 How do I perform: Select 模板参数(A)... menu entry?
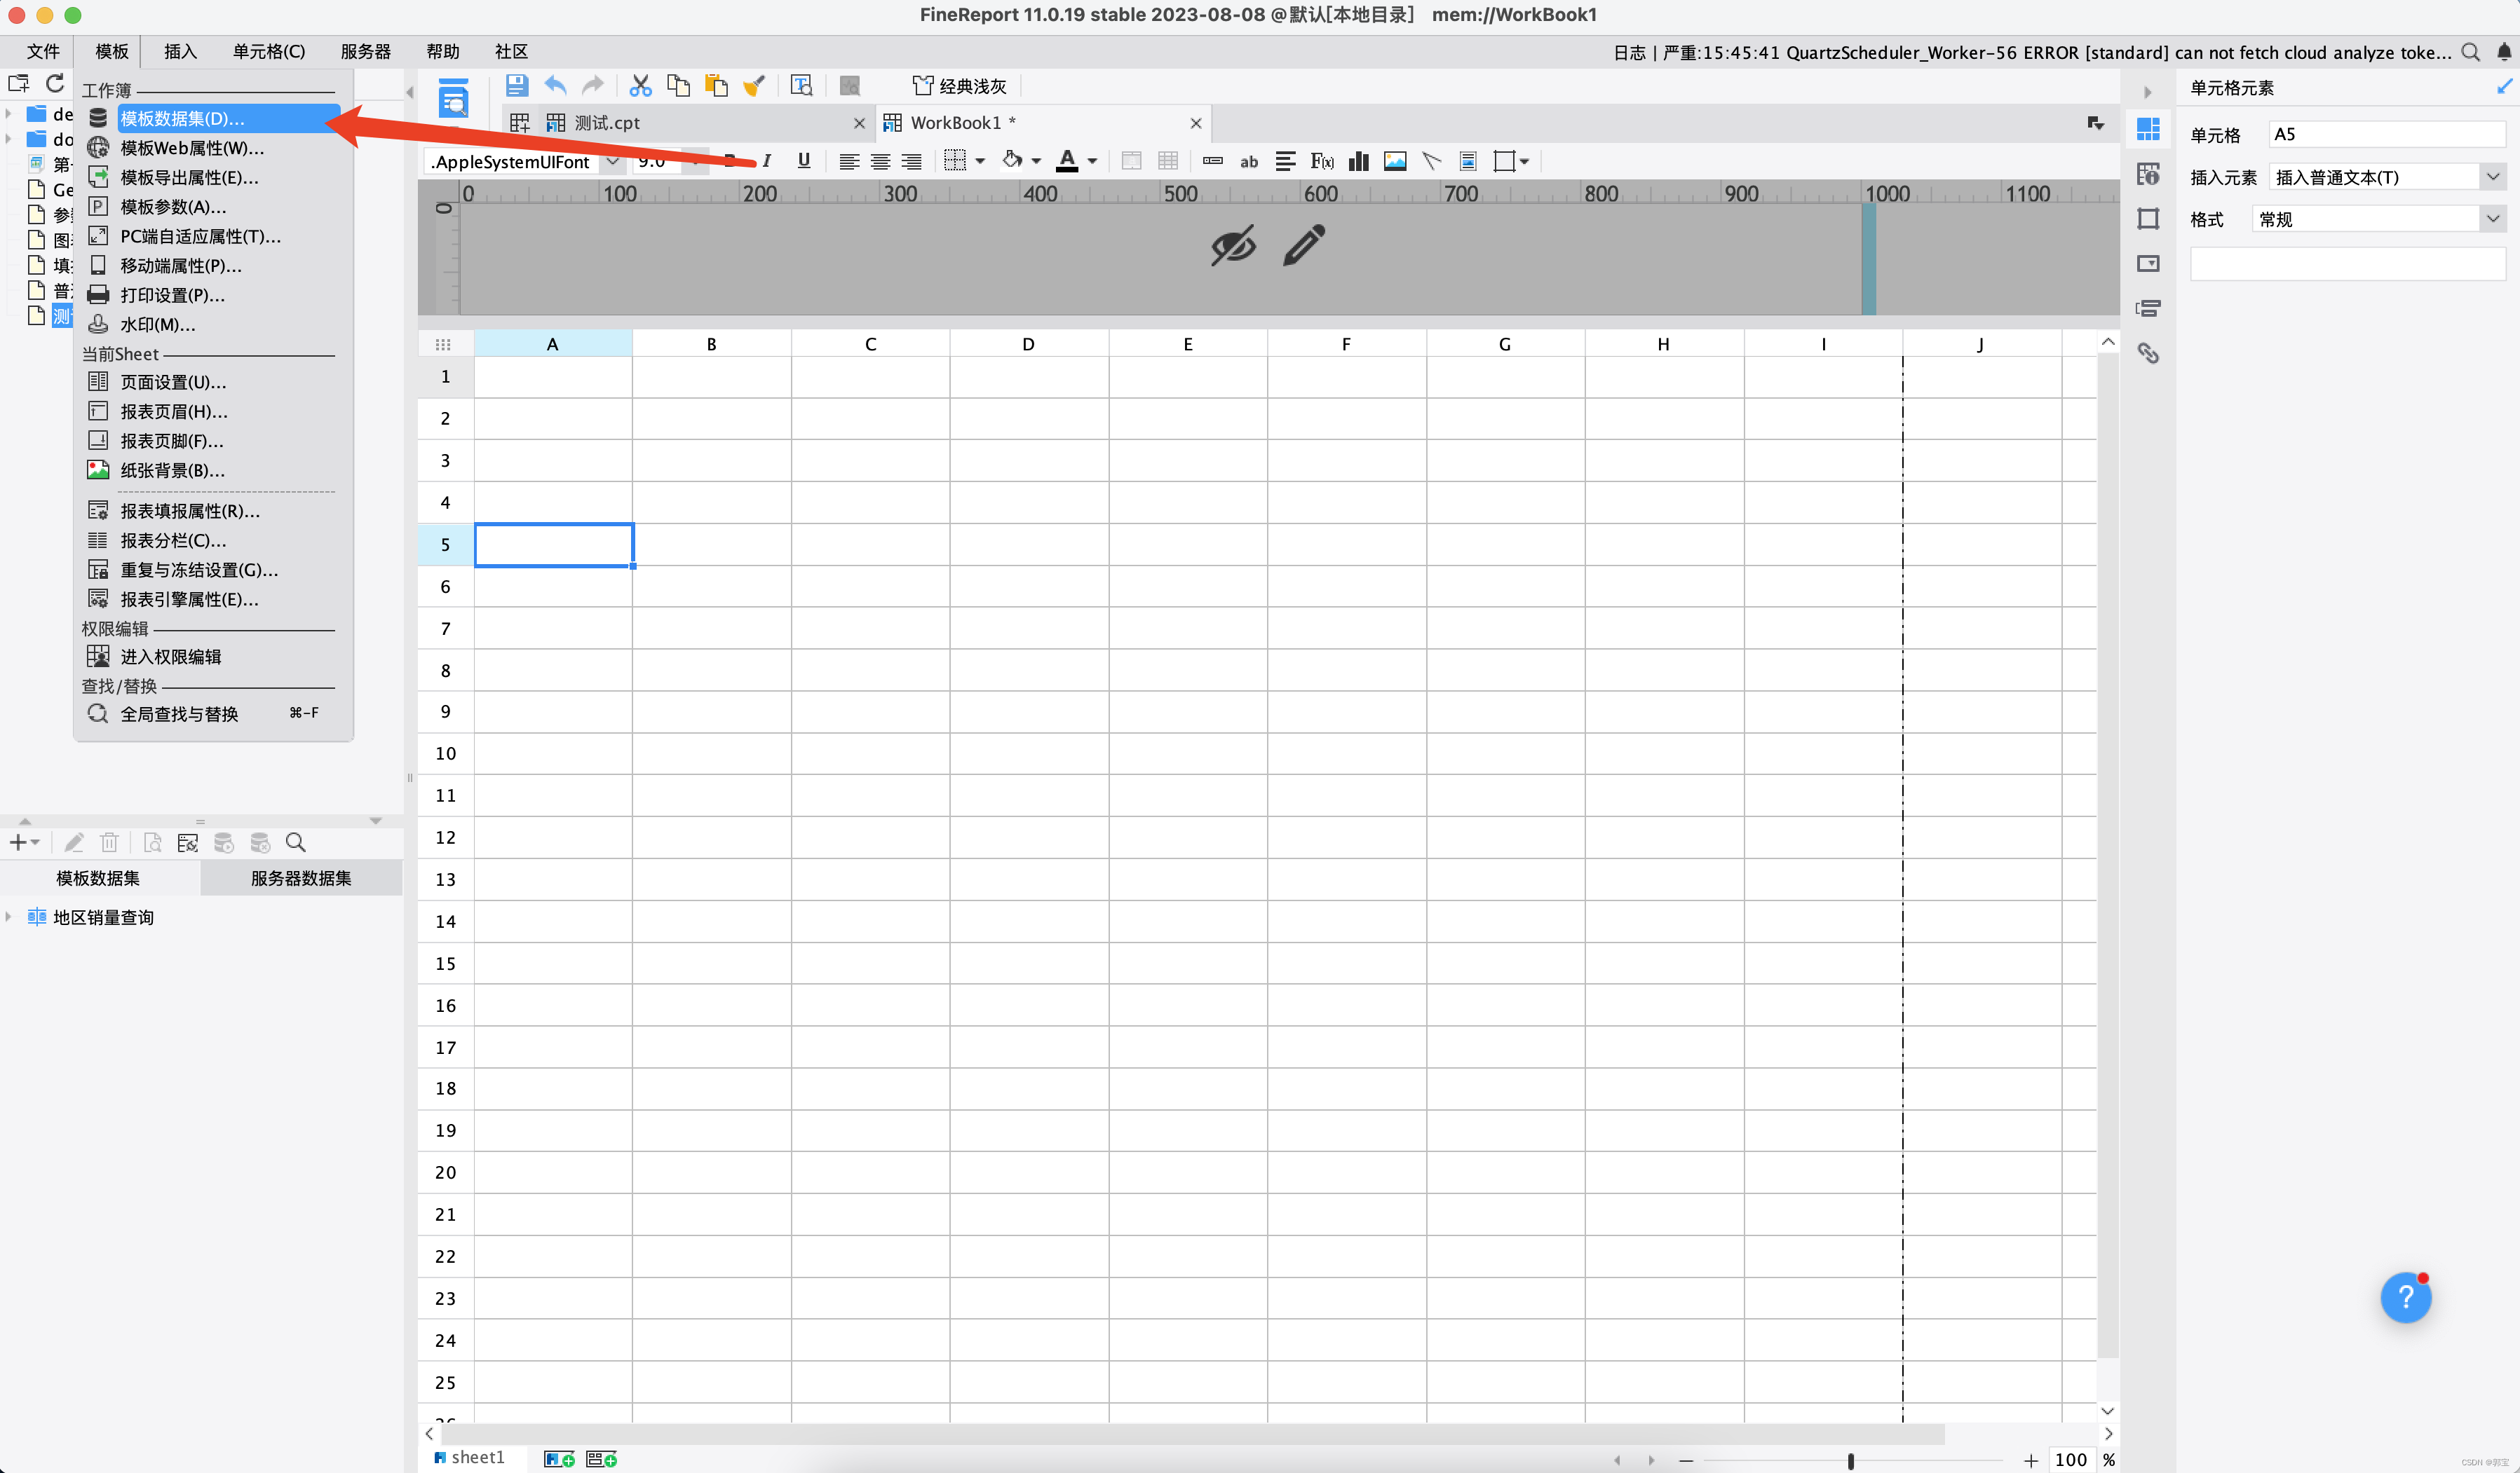tap(173, 207)
